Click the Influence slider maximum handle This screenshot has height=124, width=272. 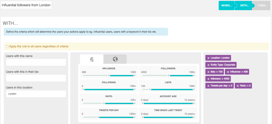pyautogui.click(x=135, y=75)
